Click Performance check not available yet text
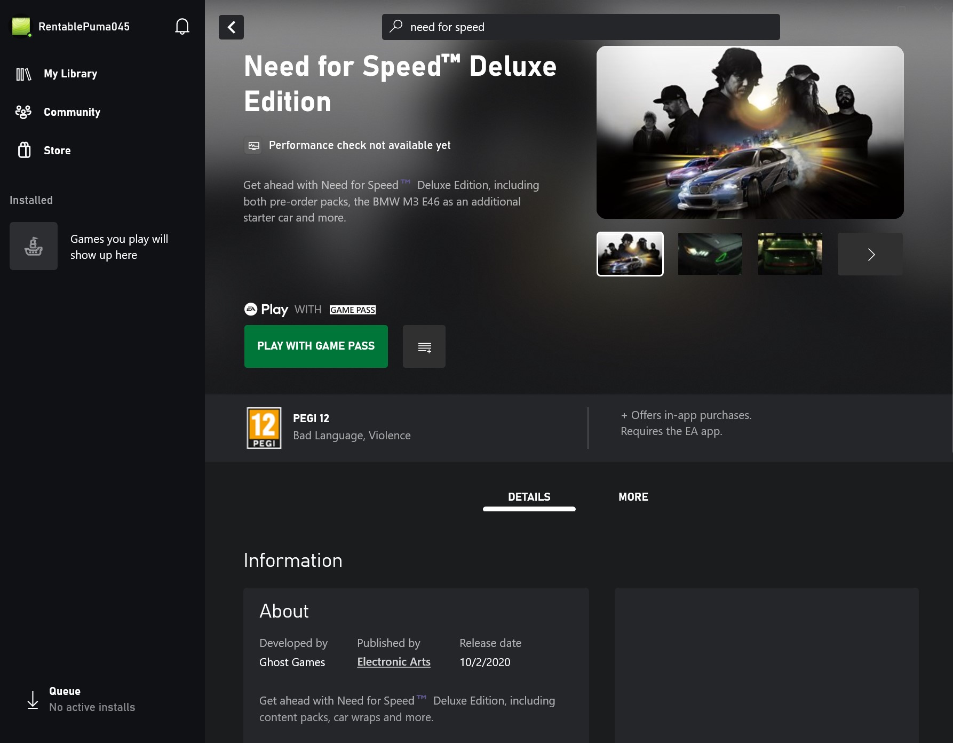This screenshot has height=743, width=953. [360, 145]
